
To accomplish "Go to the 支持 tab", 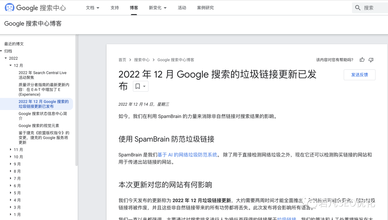I will [115, 8].
